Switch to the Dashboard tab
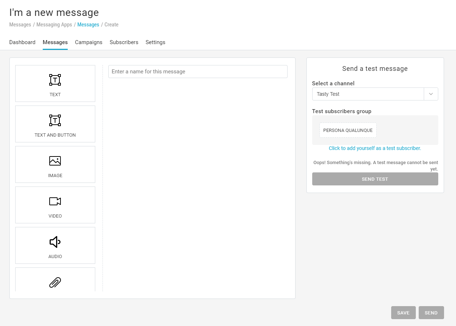The height and width of the screenshot is (326, 456). tap(22, 42)
